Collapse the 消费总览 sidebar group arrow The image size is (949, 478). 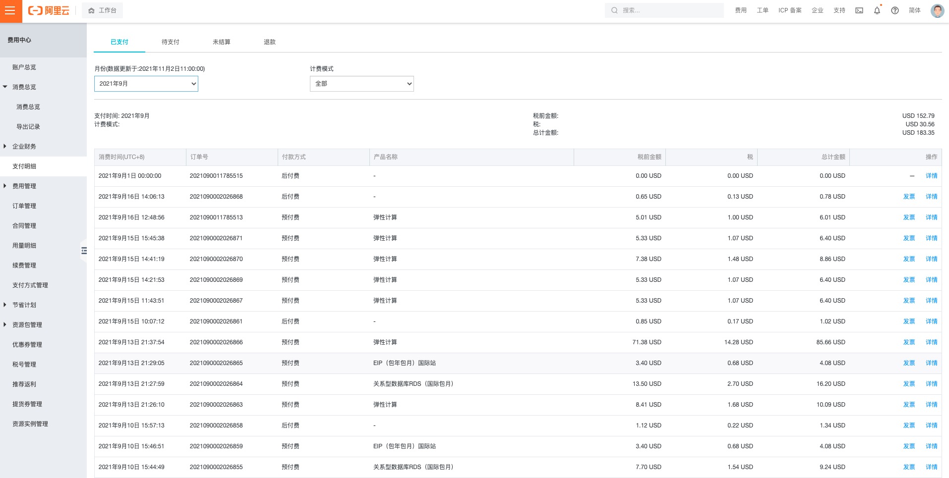[5, 87]
